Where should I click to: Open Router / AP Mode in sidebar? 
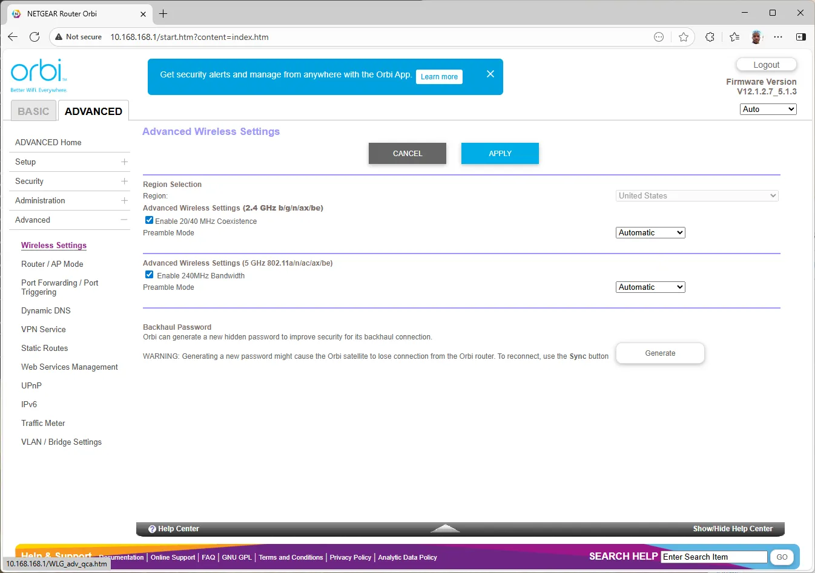(x=52, y=264)
